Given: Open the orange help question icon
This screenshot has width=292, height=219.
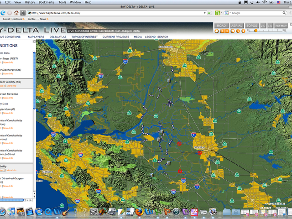Looking at the screenshot, I should 243,31.
